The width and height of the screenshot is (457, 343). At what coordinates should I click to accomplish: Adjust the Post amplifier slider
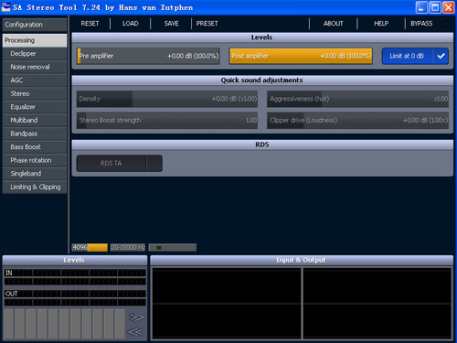tap(301, 56)
